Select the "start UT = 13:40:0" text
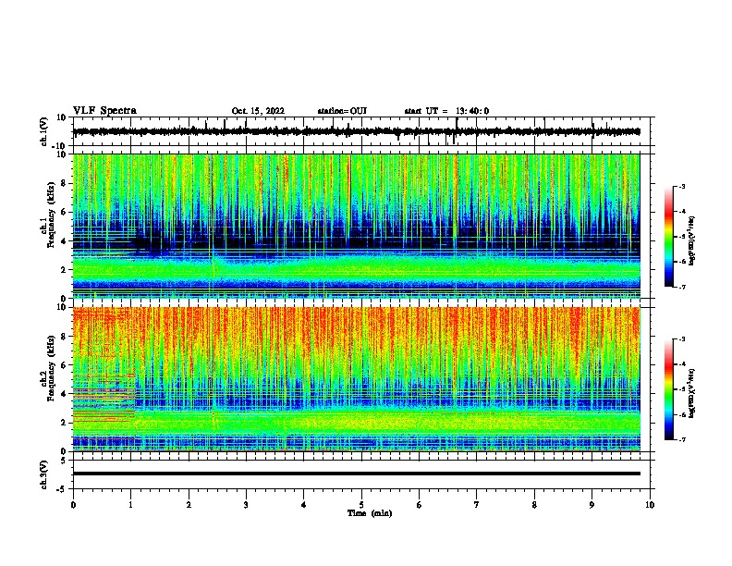Image resolution: width=732 pixels, height=566 pixels. pyautogui.click(x=446, y=111)
